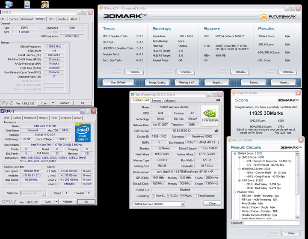
Task: Click the scrollbar up arrow in Result Details
Action: (x=297, y=153)
